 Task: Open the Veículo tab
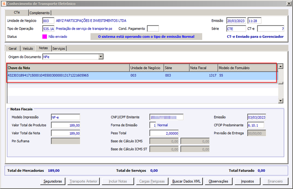[28, 48]
